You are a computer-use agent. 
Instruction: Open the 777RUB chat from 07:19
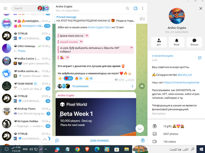tap(26, 136)
